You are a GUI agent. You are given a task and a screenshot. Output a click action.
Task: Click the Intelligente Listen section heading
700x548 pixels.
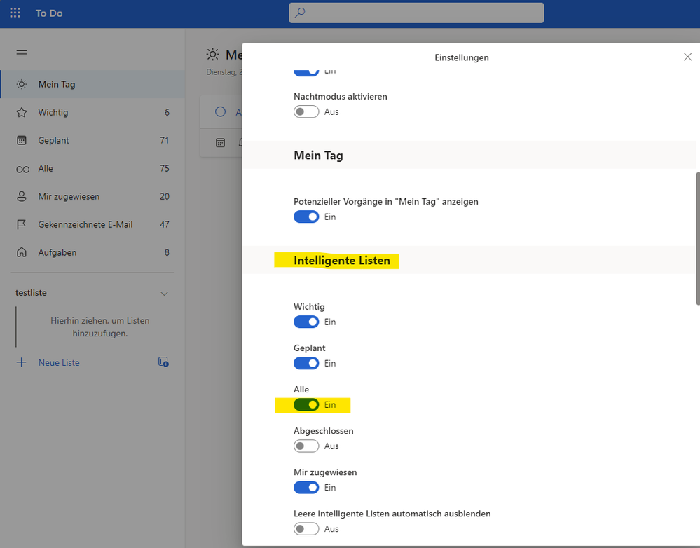(342, 261)
